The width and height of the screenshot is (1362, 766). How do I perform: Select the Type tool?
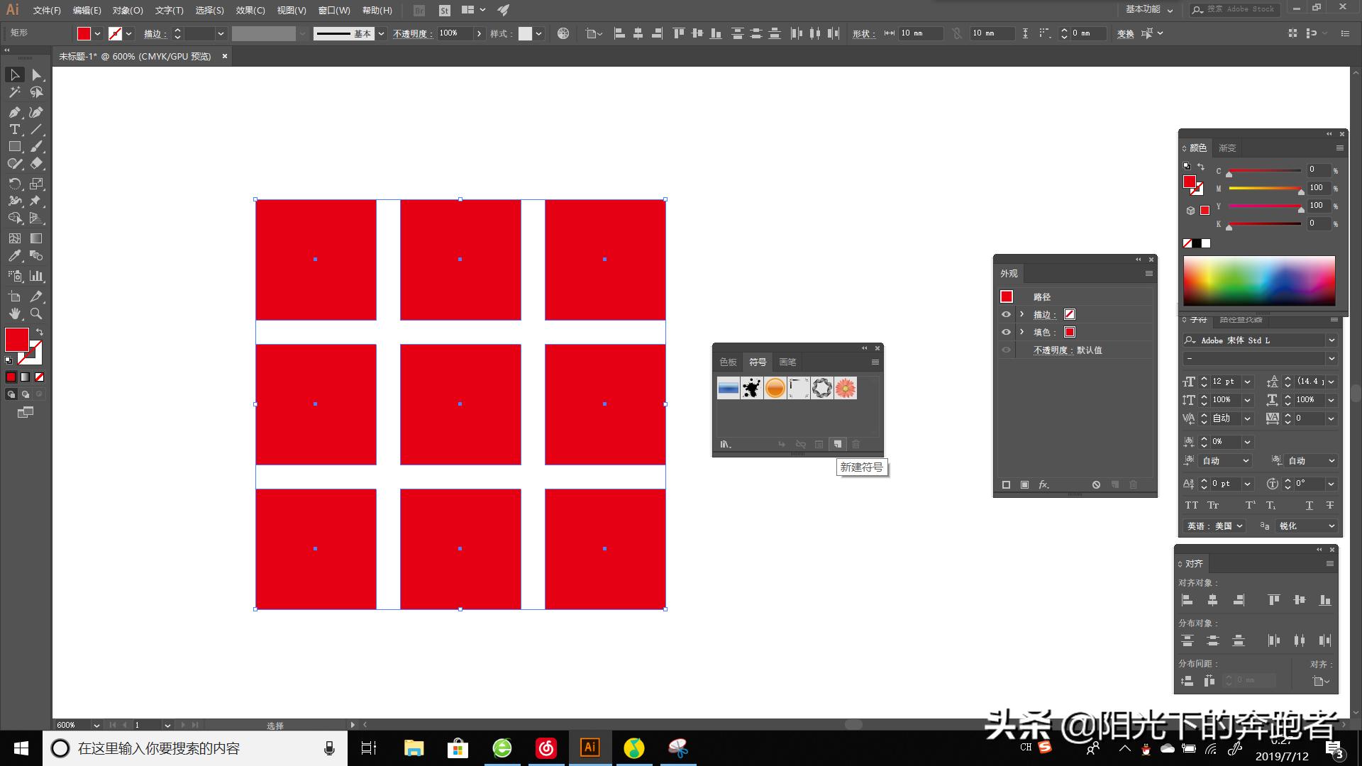pyautogui.click(x=14, y=129)
